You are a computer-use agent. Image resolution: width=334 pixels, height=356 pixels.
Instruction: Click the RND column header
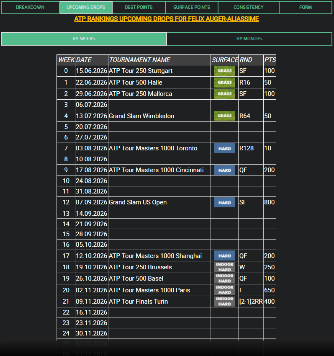251,60
